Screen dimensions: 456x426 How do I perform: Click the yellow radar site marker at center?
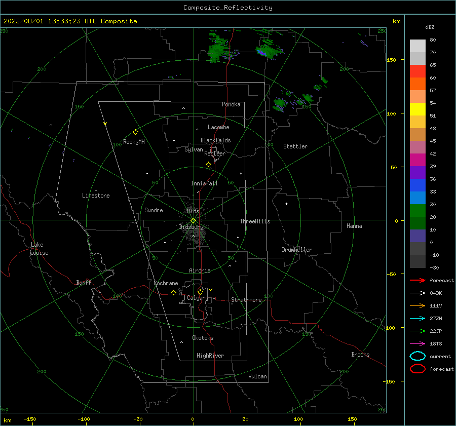click(x=194, y=221)
